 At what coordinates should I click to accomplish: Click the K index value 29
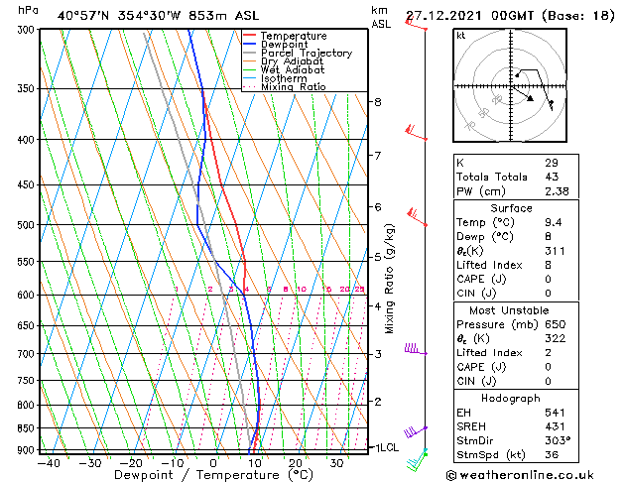coord(552,163)
